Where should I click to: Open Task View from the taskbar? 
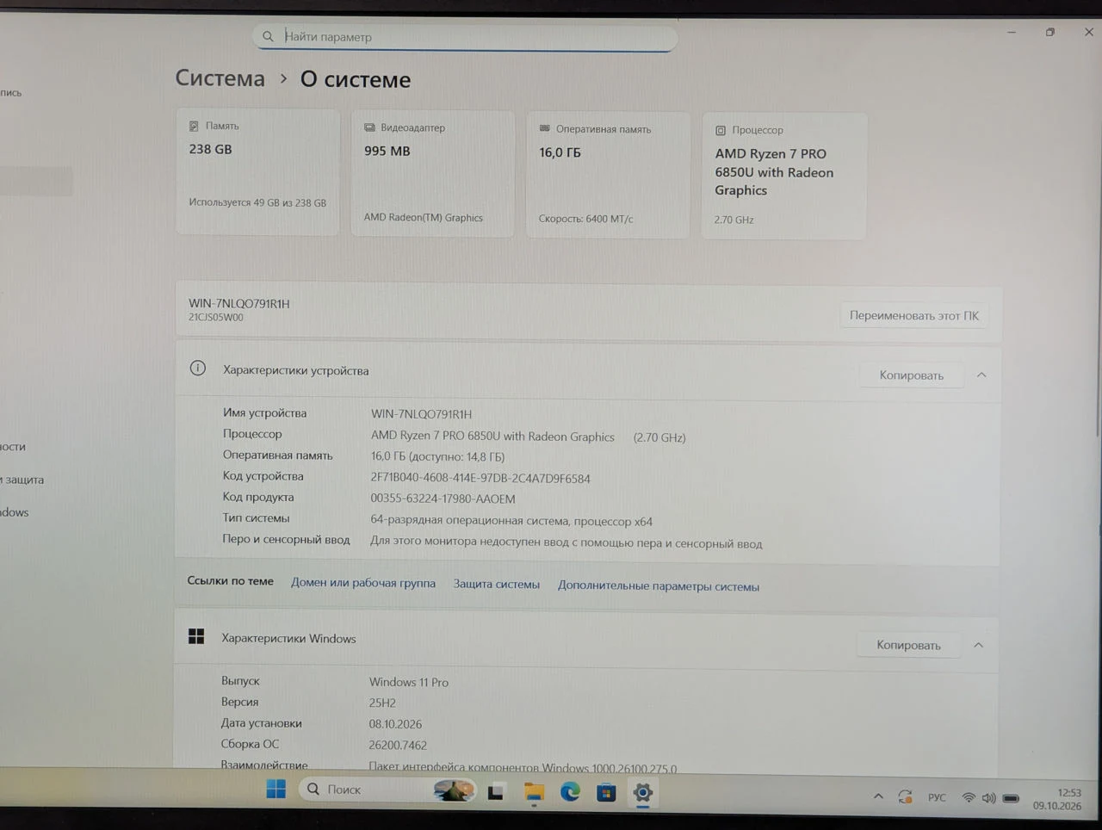[496, 792]
